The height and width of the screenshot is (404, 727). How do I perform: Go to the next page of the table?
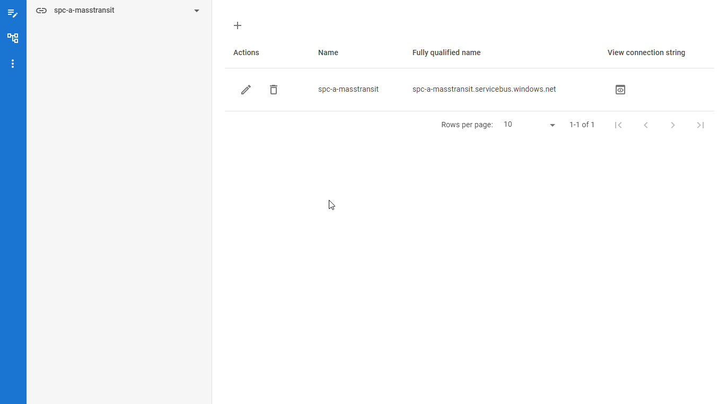pos(673,125)
